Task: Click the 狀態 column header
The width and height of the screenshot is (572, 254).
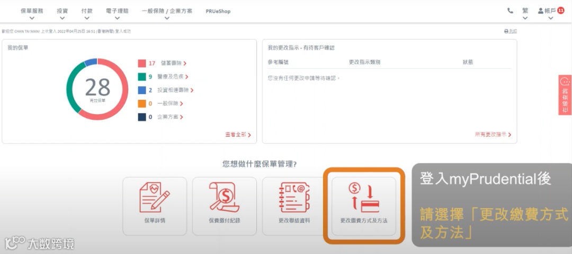Action: (x=468, y=62)
